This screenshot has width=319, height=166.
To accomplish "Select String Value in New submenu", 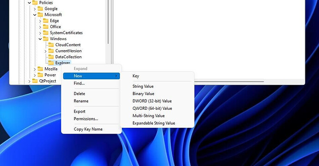I will 143,86.
